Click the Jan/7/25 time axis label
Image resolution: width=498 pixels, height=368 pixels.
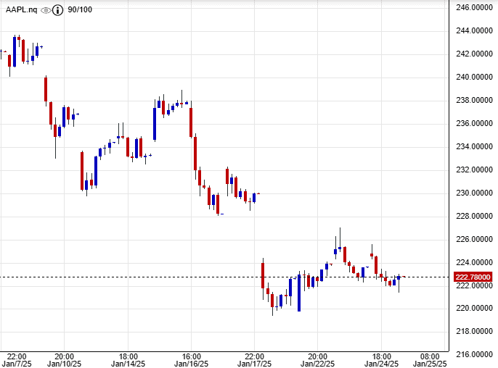17,364
